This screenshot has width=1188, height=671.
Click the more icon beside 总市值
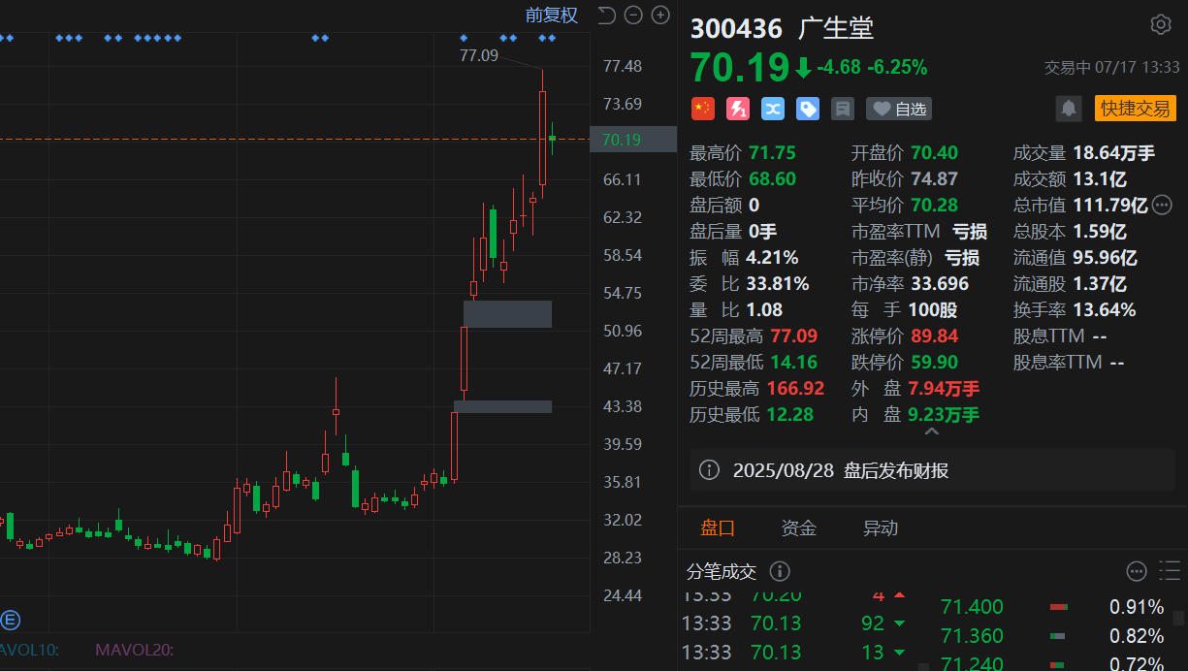click(x=1162, y=205)
